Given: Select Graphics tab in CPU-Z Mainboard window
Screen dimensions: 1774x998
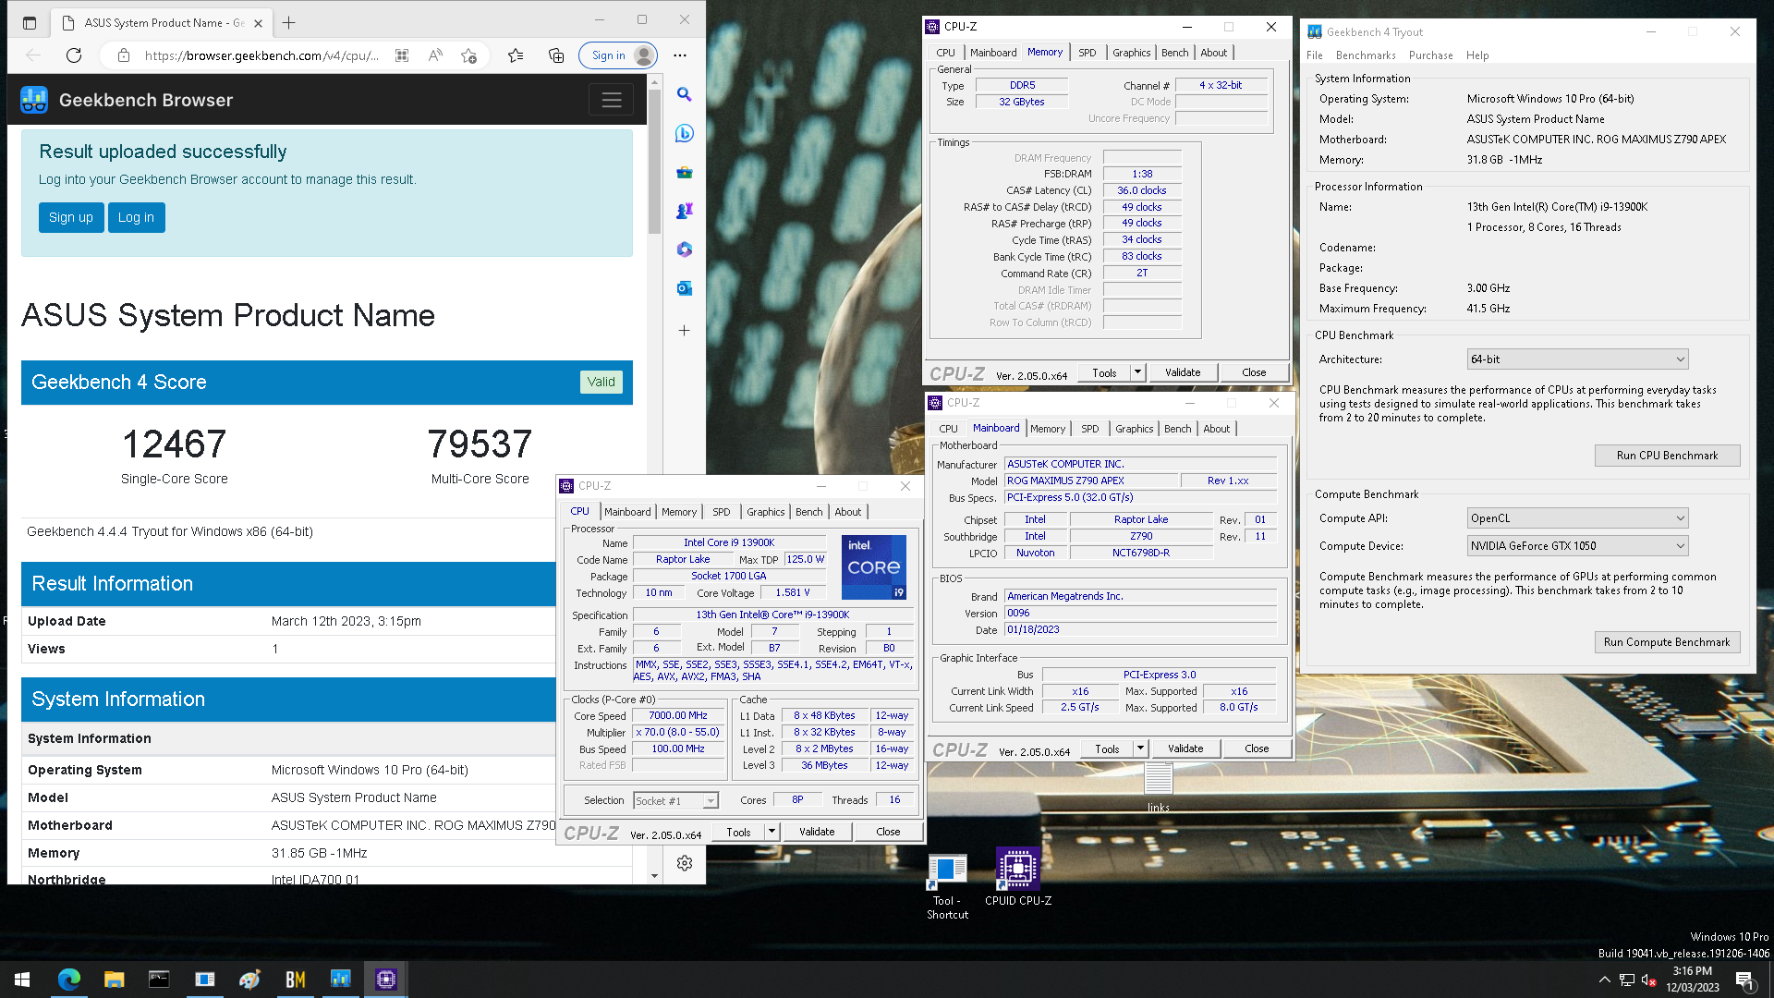Looking at the screenshot, I should [x=1134, y=429].
